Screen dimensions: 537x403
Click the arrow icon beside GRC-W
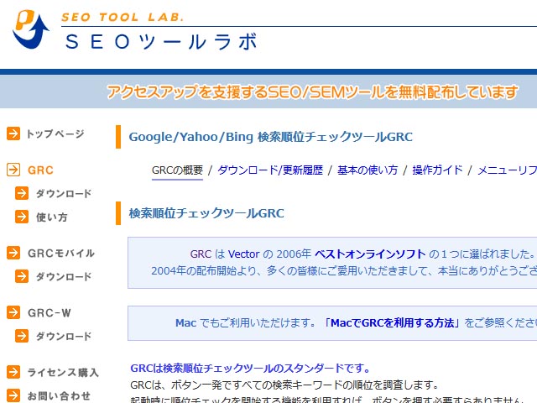tap(13, 312)
